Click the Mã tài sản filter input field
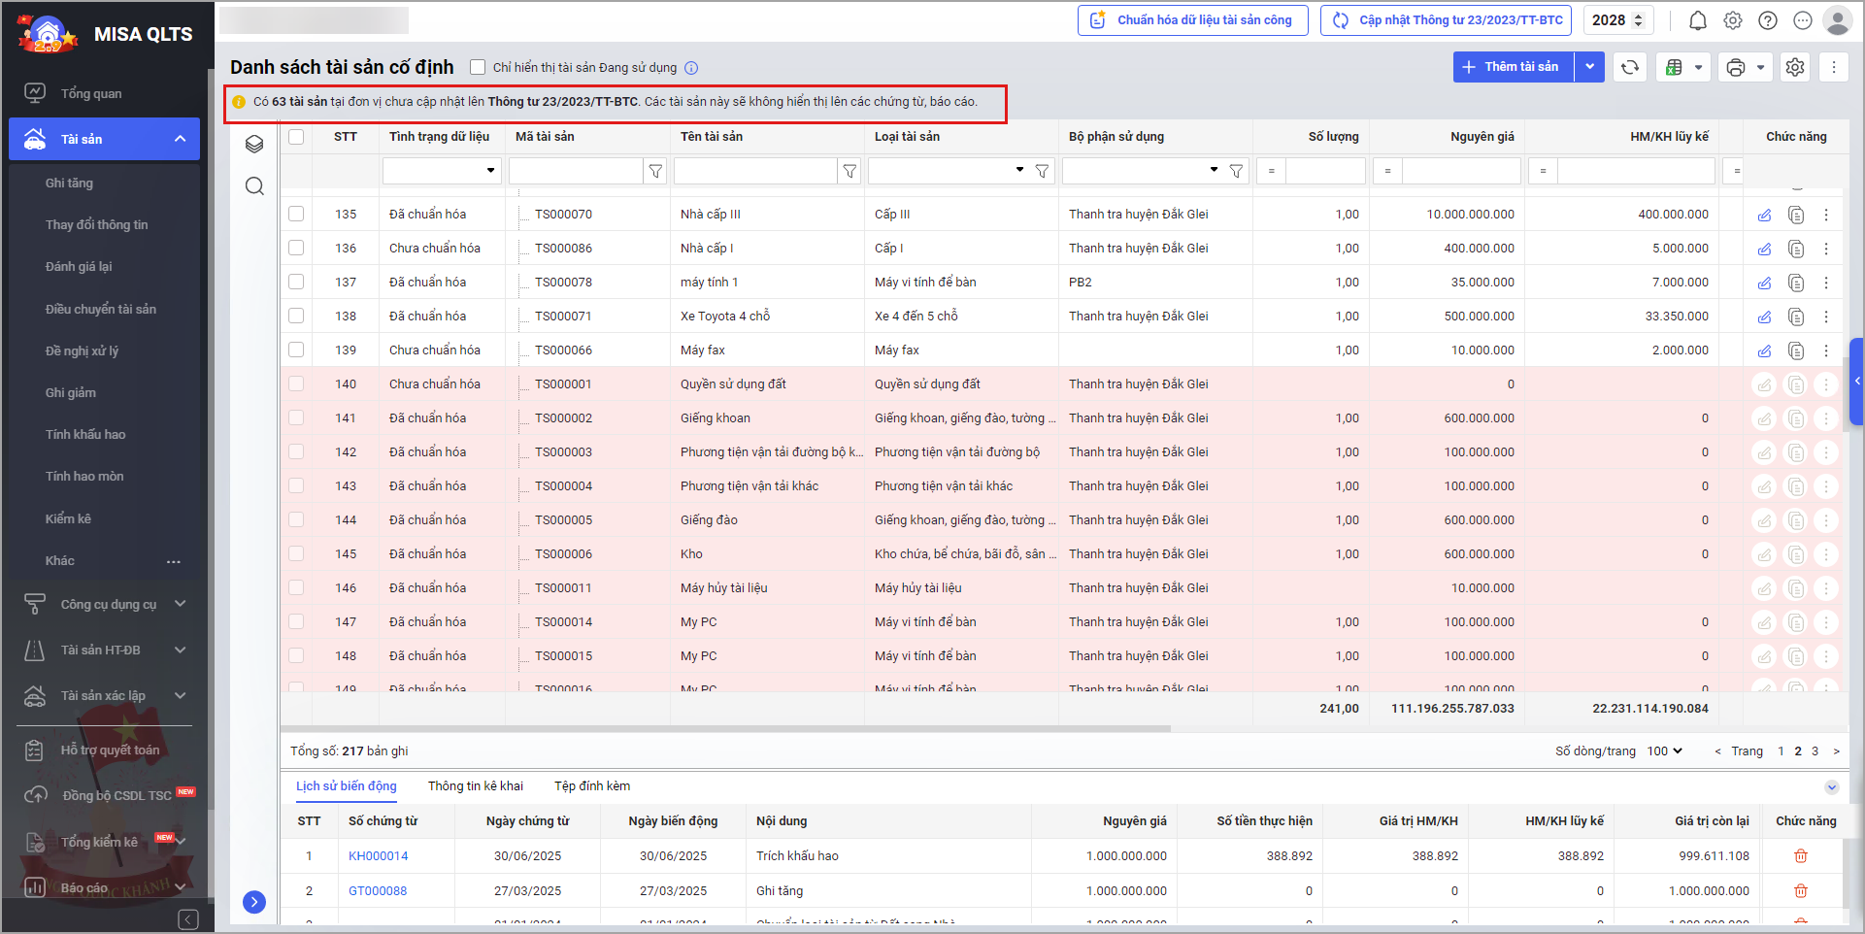 point(575,171)
